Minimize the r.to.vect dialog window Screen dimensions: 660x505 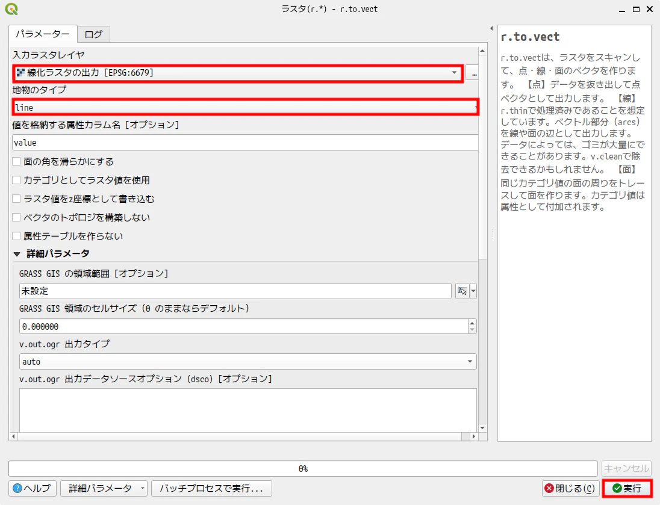[621, 9]
